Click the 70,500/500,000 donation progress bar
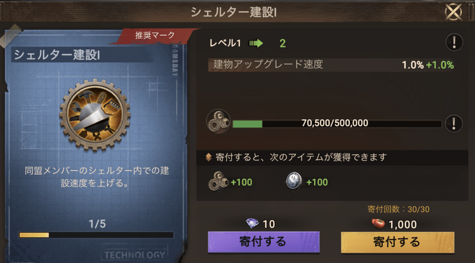 (x=337, y=123)
